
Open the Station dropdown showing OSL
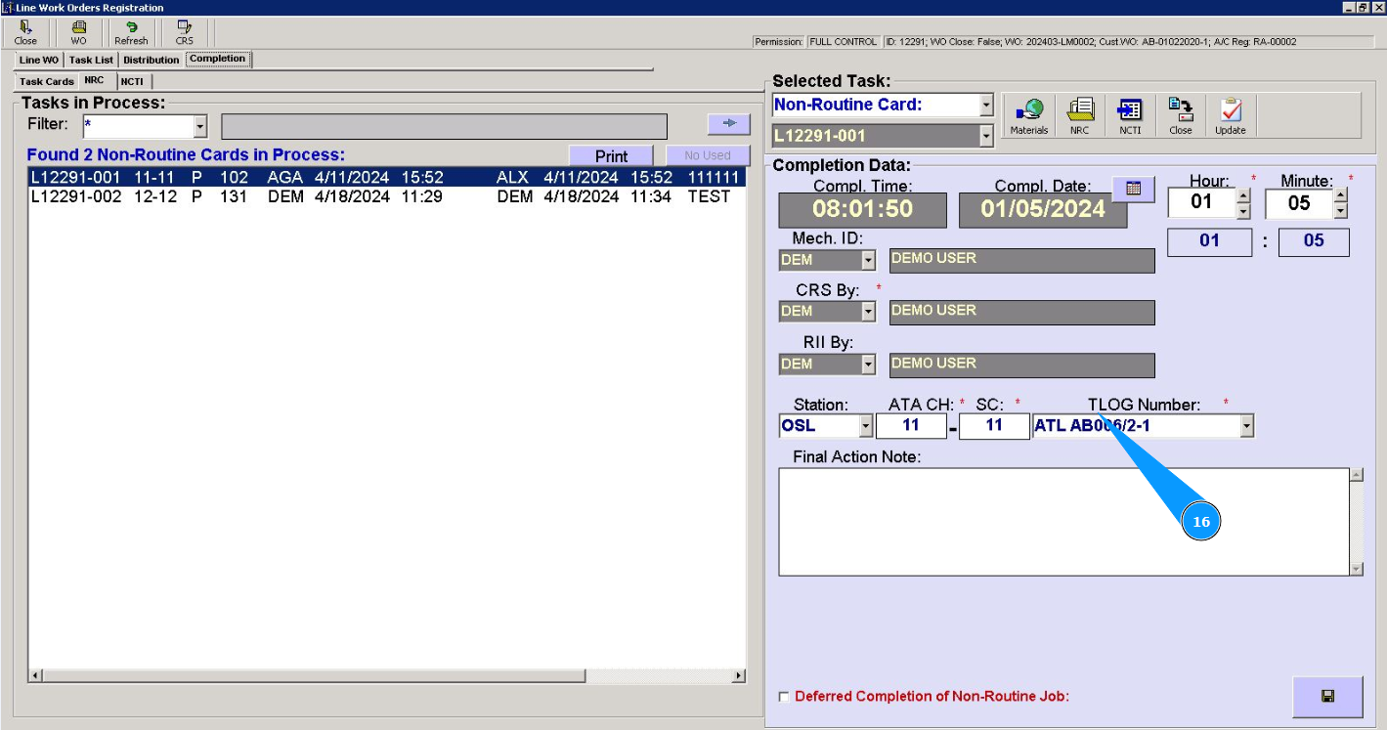pyautogui.click(x=865, y=426)
